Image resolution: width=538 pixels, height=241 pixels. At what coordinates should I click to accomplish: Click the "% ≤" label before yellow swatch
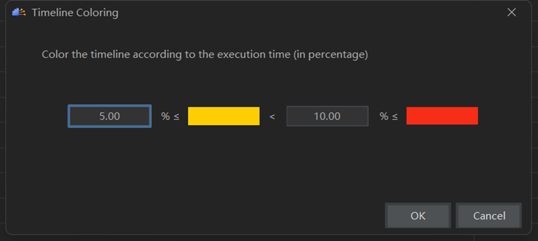[x=170, y=116]
